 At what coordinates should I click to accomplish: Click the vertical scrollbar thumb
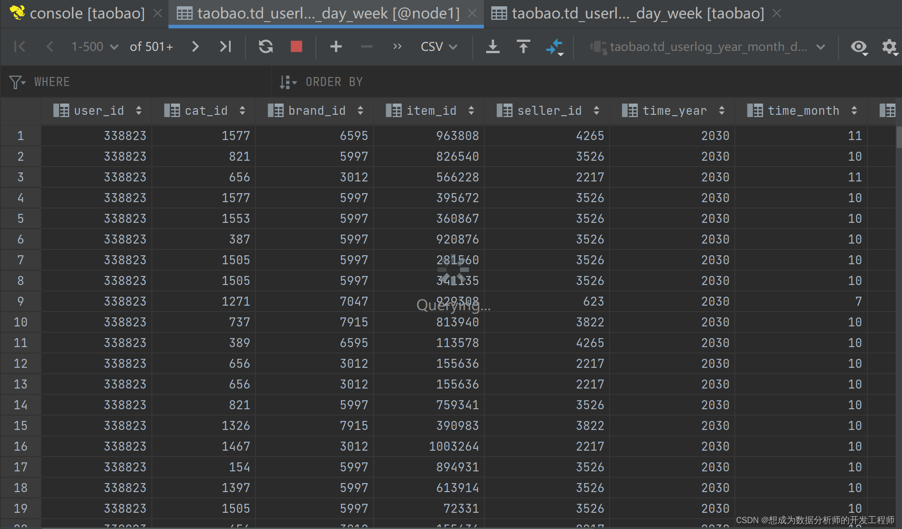pyautogui.click(x=899, y=137)
